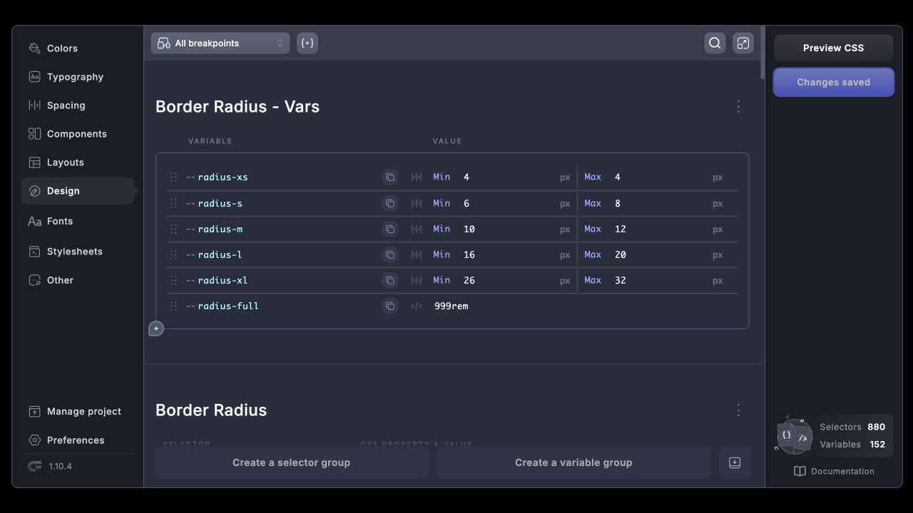Toggle clamp mode for --radius-m
This screenshot has height=513, width=913.
[417, 229]
